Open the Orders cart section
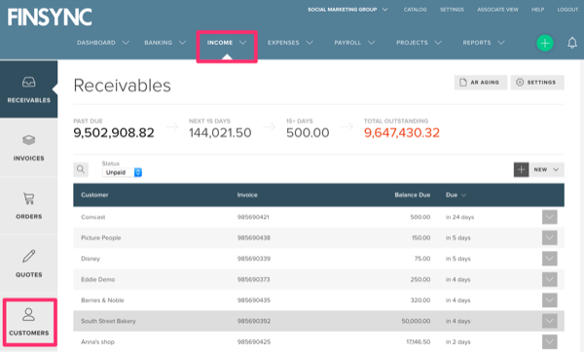584x352 pixels. click(28, 206)
